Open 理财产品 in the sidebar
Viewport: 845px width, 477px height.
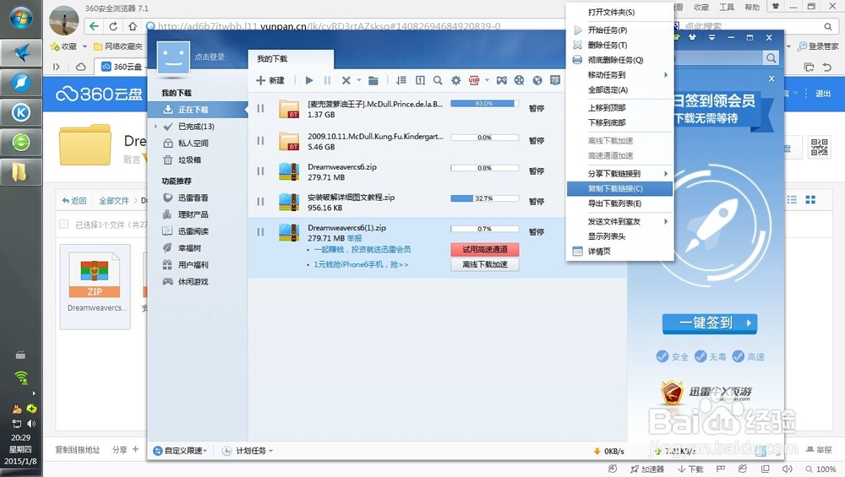[193, 214]
